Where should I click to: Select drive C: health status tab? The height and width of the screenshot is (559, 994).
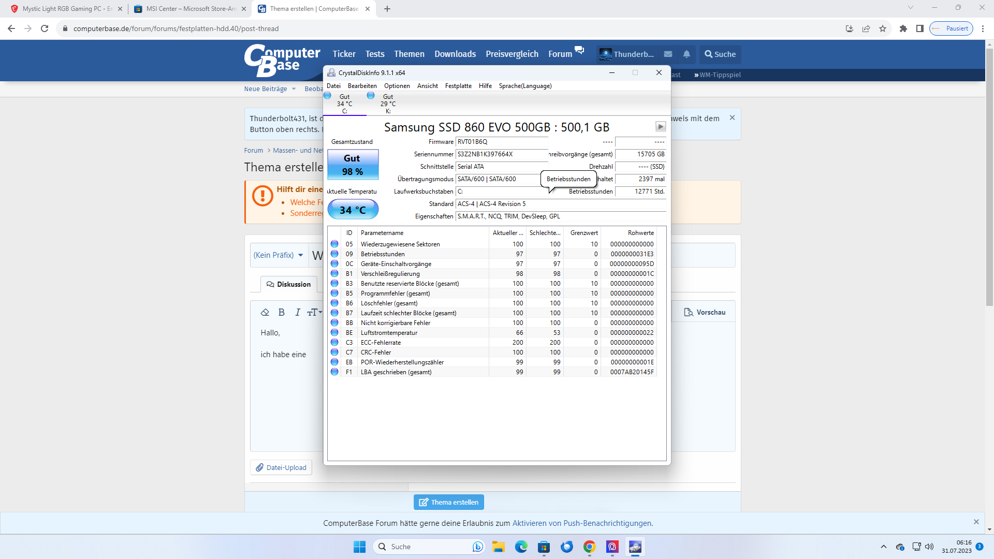pyautogui.click(x=344, y=104)
